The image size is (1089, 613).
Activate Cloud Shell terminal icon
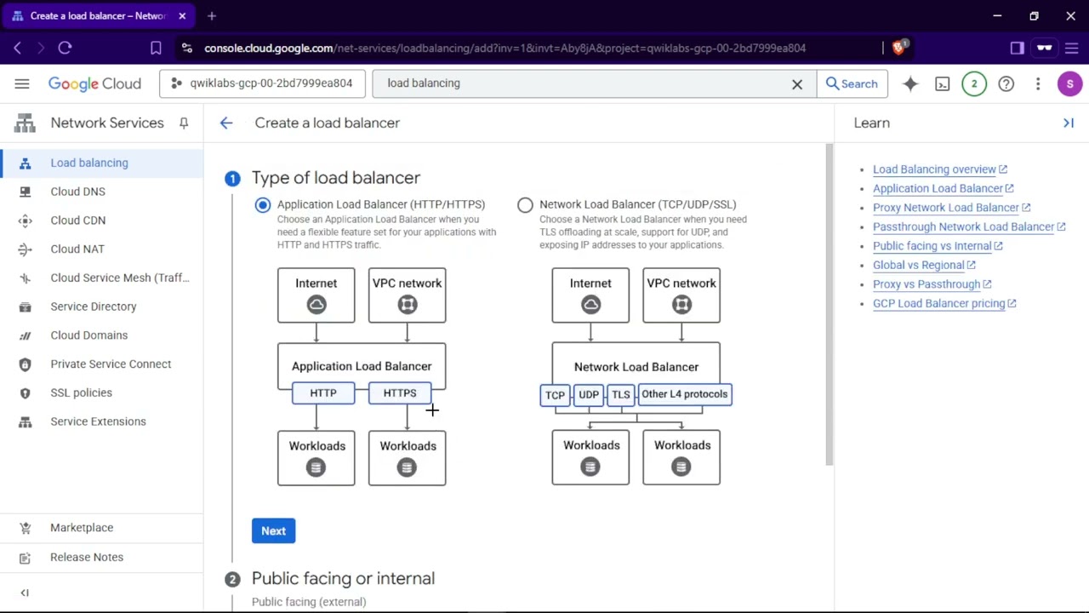click(x=943, y=83)
